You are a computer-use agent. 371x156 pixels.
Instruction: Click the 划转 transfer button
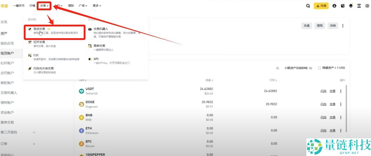coord(333,26)
